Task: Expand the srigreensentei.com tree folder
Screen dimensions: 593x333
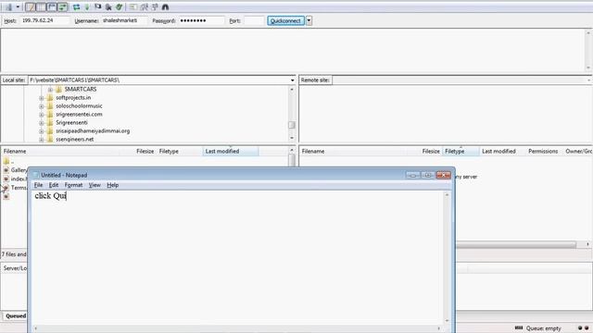Action: 41,115
